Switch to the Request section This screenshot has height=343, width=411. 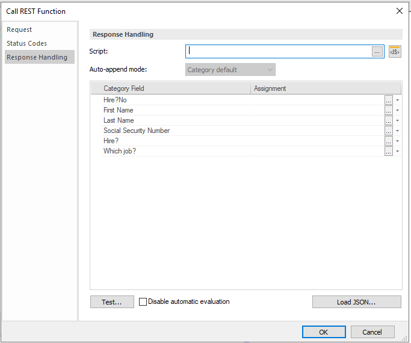40,29
